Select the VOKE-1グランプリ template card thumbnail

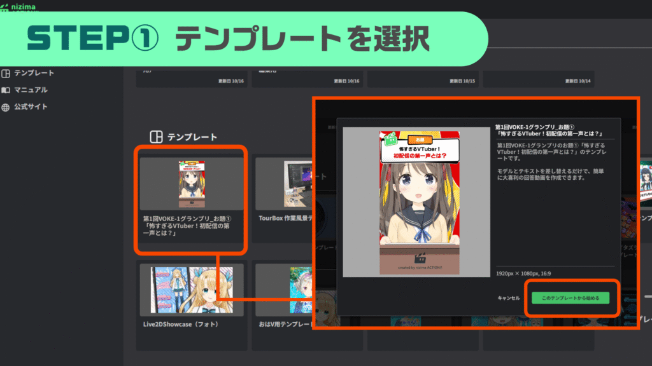tap(192, 184)
